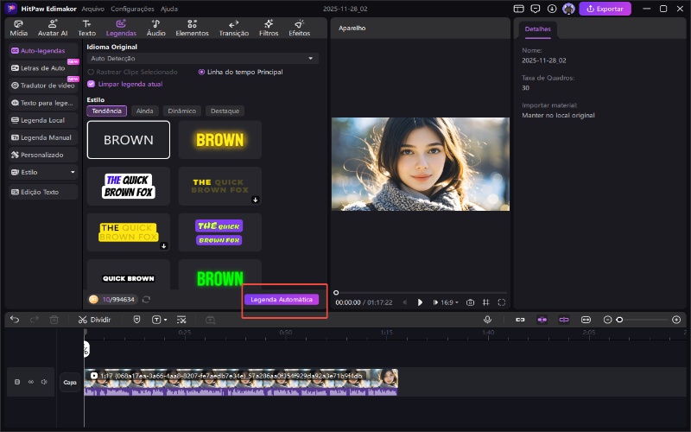Uncheck Limpar legenda atual checkbox
This screenshot has width=691, height=432.
91,84
